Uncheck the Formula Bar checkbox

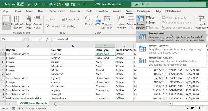point(63,19)
